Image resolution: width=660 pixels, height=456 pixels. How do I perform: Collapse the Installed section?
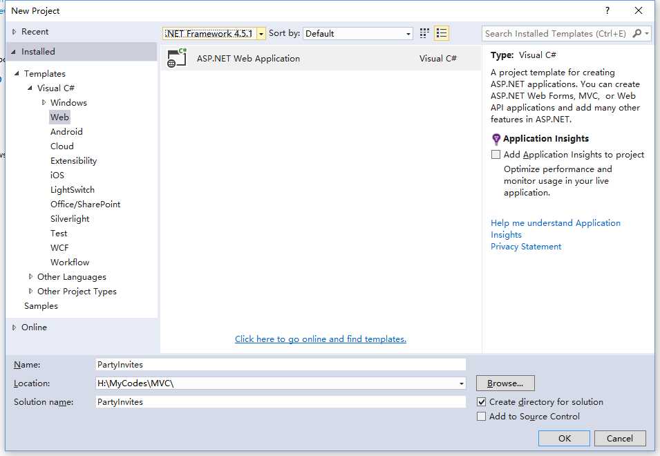pos(13,52)
